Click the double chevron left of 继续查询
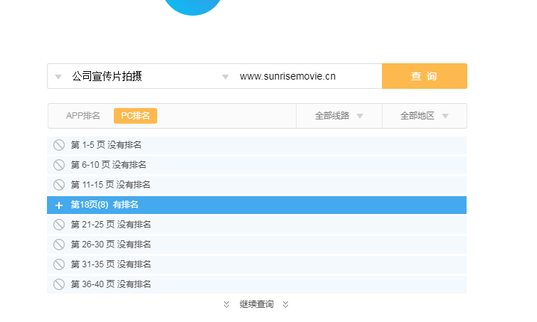 [226, 304]
